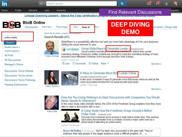Go to Home in the navigation bar

point(4,10)
